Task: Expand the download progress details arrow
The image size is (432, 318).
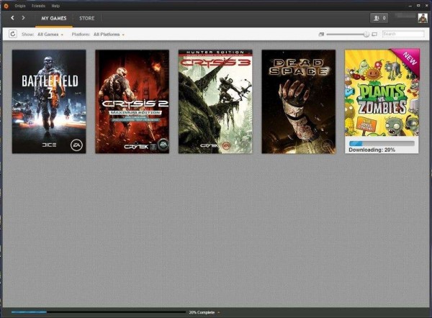Action: [x=219, y=312]
